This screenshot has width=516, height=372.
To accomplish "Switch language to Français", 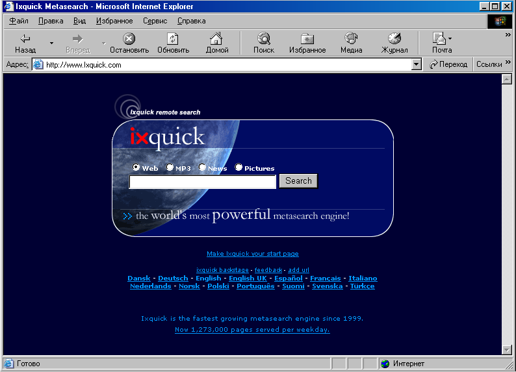I will [326, 279].
